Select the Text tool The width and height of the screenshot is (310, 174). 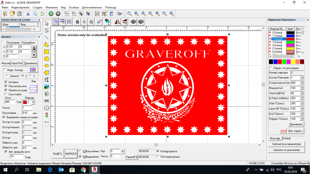(47, 80)
